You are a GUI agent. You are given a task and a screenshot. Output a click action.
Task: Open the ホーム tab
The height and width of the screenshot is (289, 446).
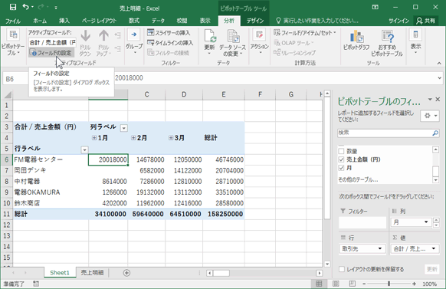click(x=40, y=21)
